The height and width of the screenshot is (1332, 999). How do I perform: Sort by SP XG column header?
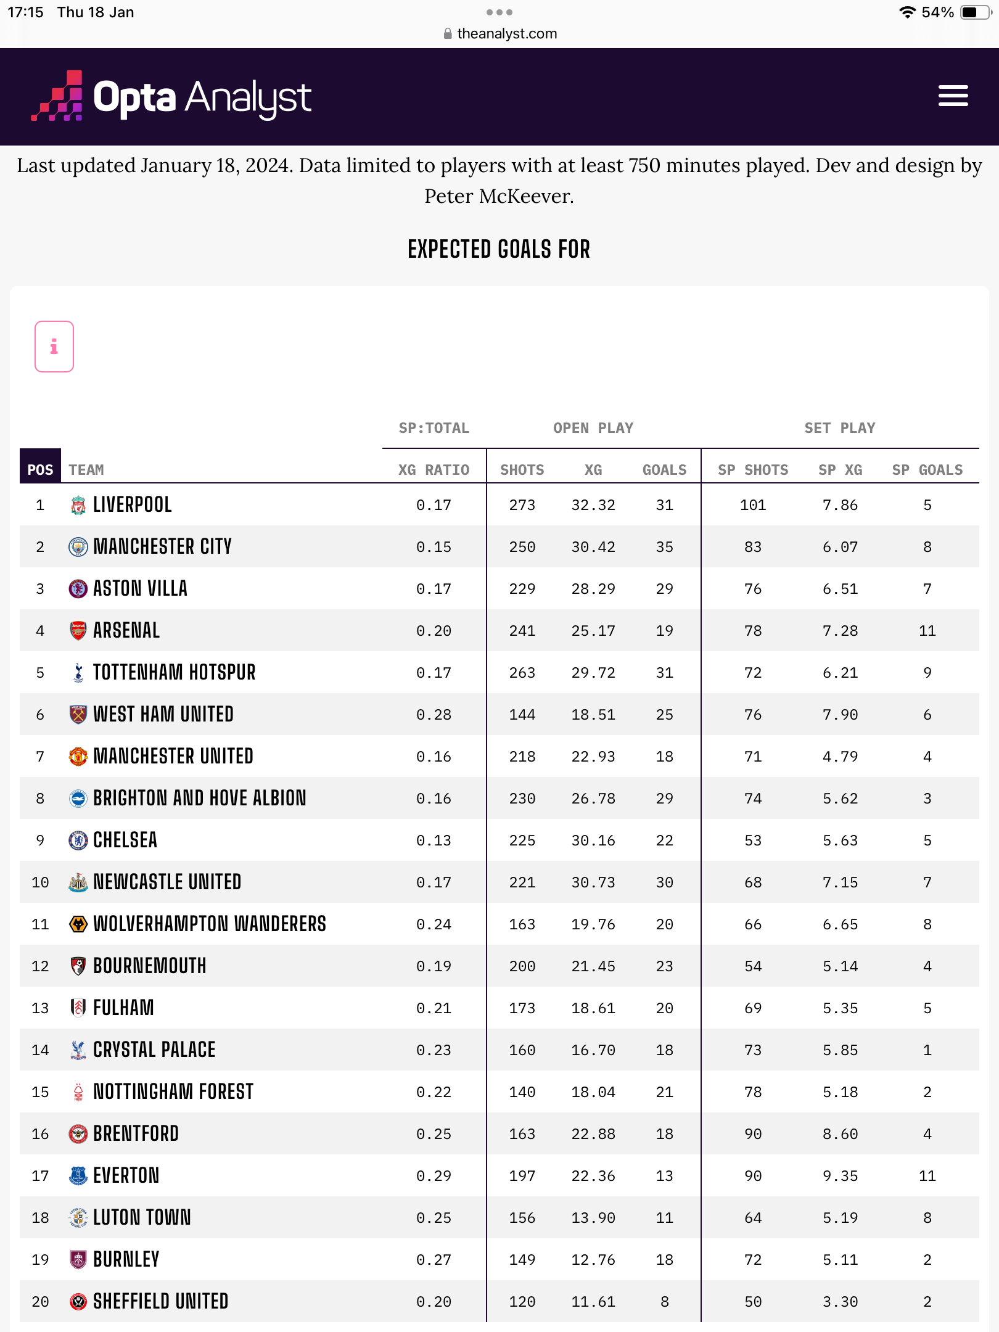(x=840, y=470)
